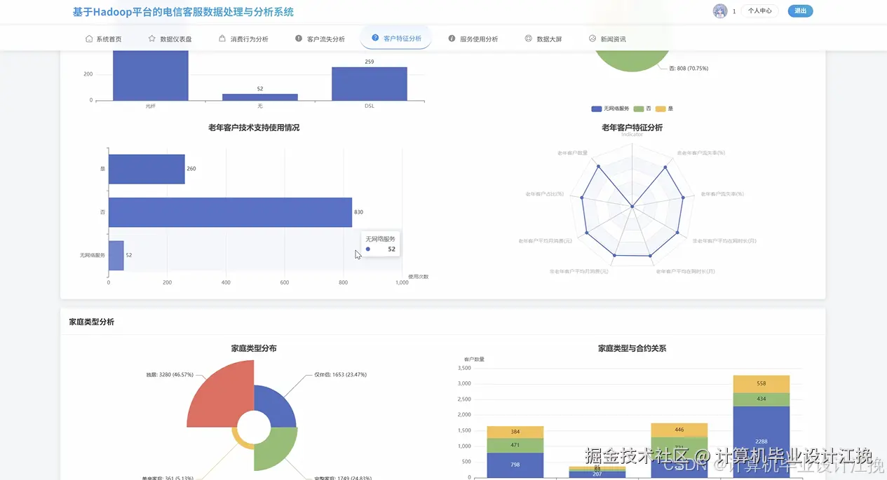The image size is (887, 480).
Task: Click the green pie slice 否 808
Action: pyautogui.click(x=631, y=62)
